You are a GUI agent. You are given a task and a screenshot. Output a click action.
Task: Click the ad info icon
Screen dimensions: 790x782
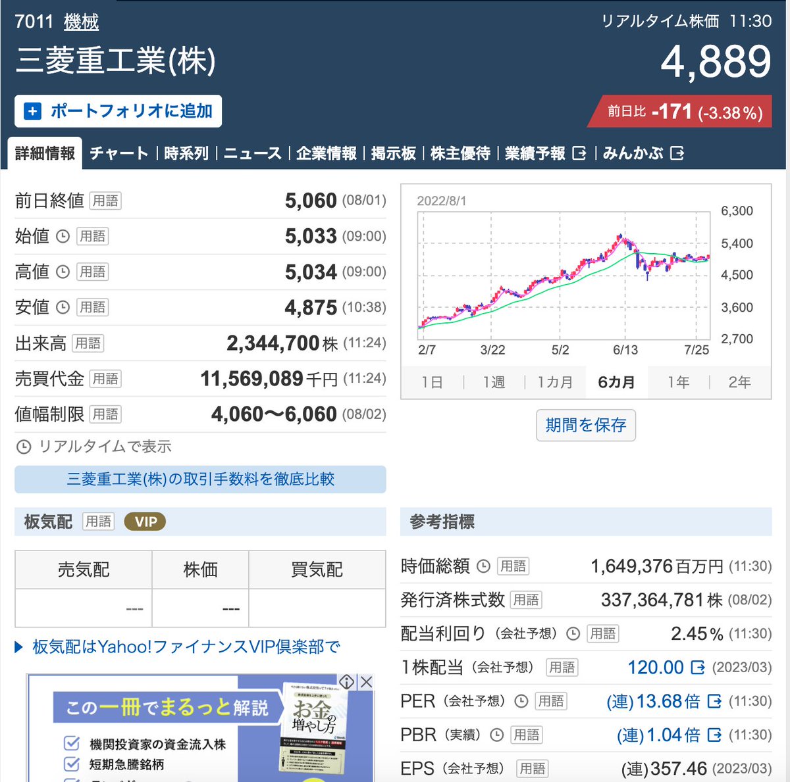[347, 682]
